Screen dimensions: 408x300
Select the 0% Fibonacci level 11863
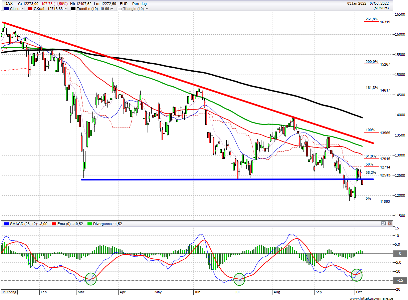pyautogui.click(x=378, y=200)
